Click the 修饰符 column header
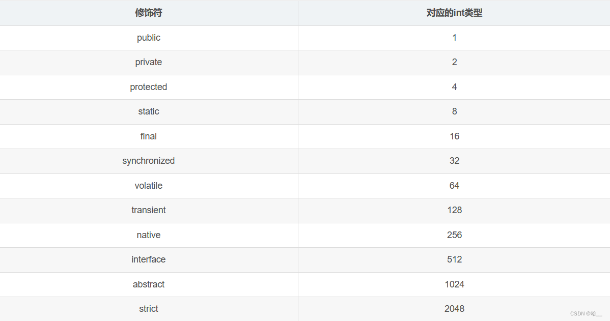The image size is (610, 321). coord(149,13)
